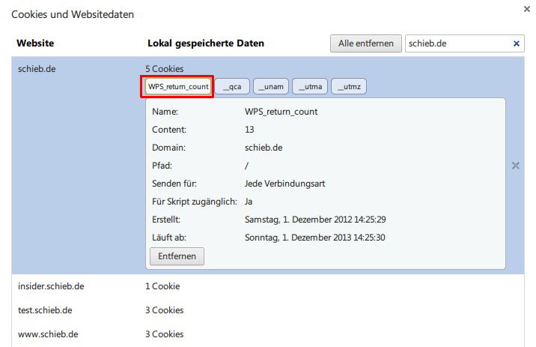
Task: Click the 5 Cookies label
Action: [165, 69]
